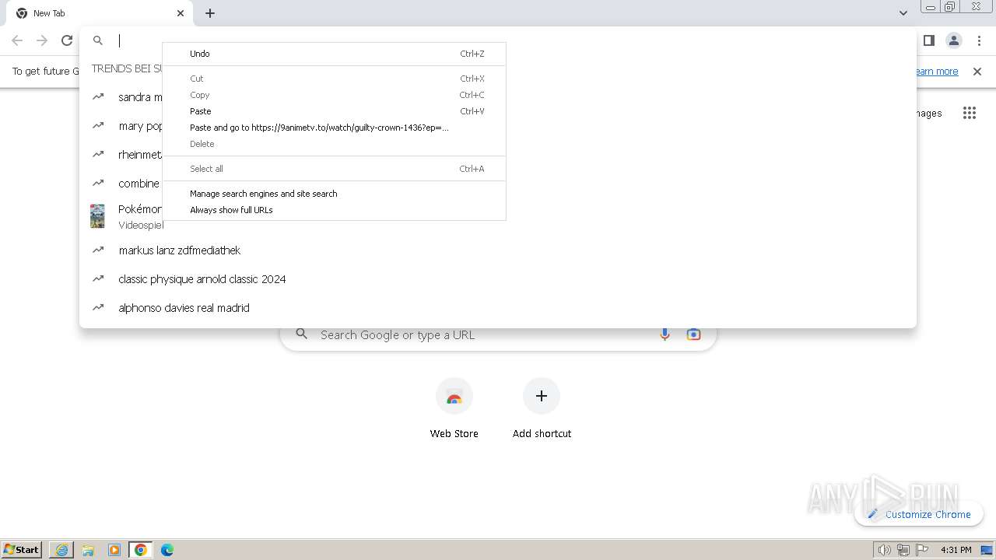Choose Paste in the context menu
The image size is (996, 560).
(x=334, y=111)
